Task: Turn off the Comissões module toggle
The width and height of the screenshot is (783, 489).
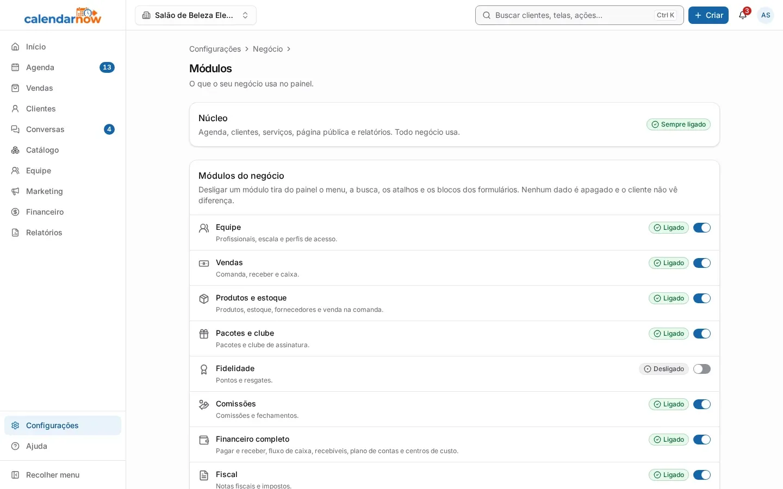Action: 702,404
